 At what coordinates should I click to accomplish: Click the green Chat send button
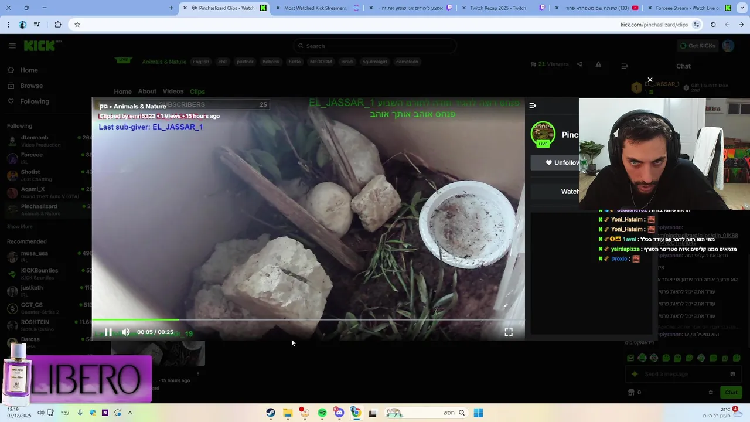pos(731,392)
